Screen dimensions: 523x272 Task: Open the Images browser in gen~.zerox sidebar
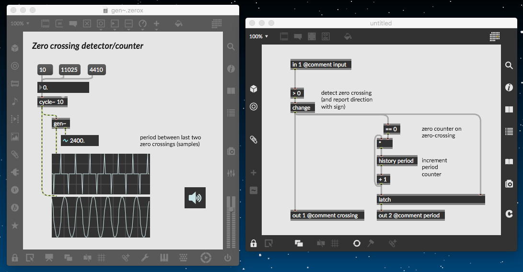(x=15, y=136)
